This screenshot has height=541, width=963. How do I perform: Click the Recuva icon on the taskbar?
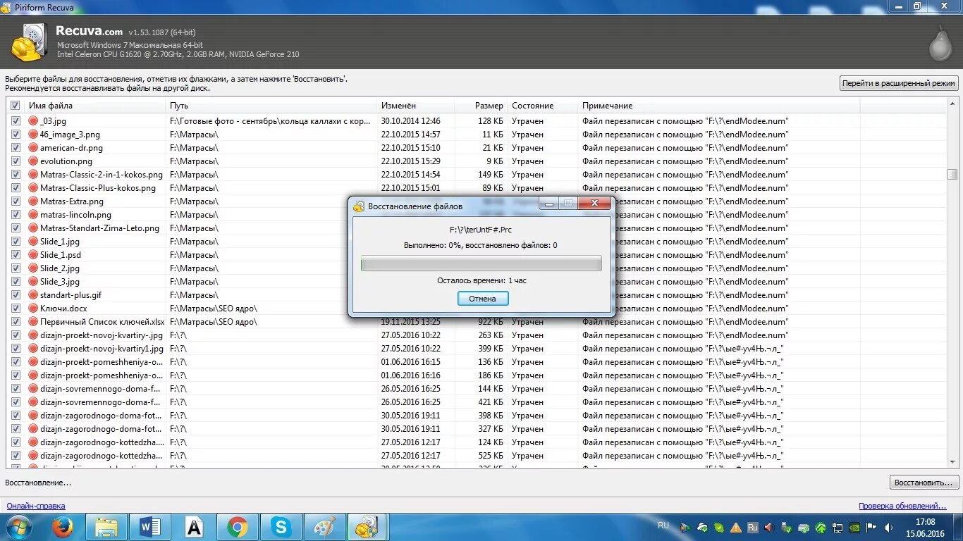(367, 527)
